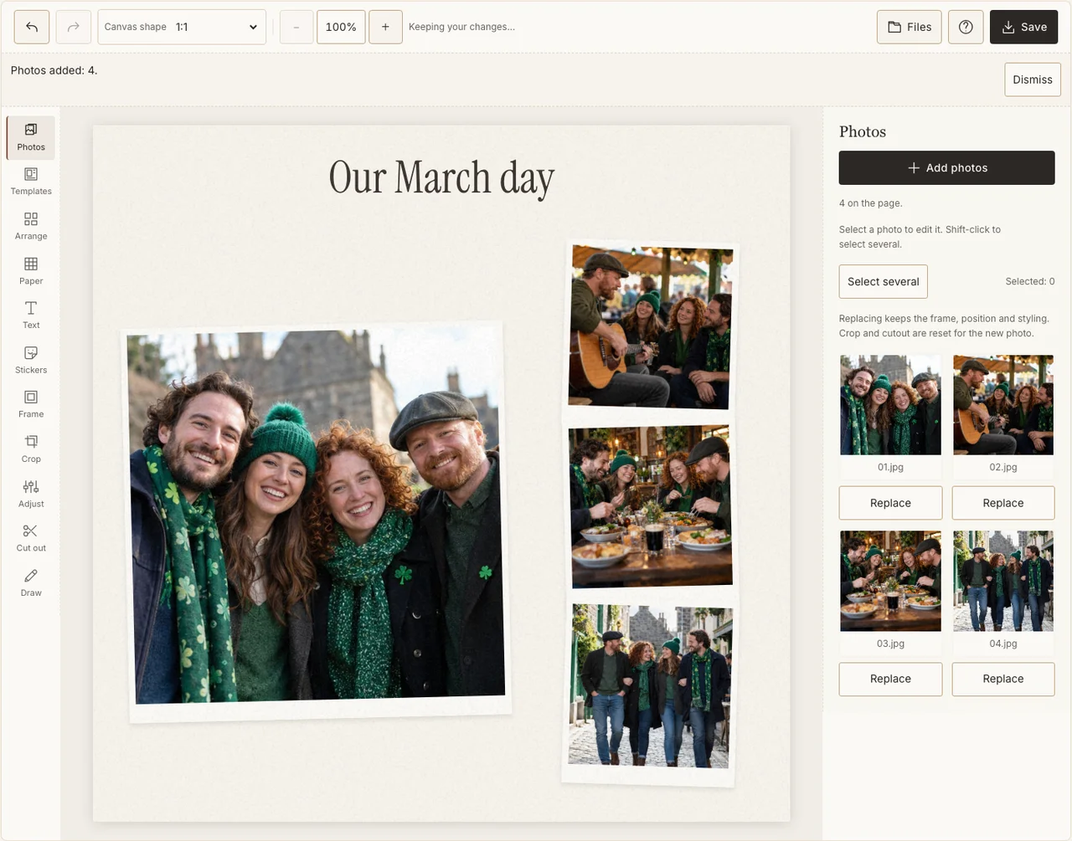Select the Paper tool

31,271
